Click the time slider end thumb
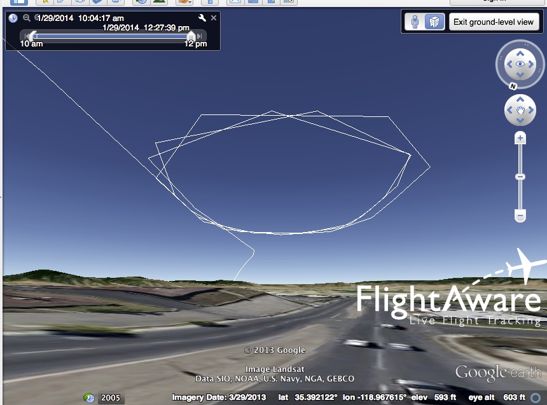This screenshot has height=405, width=547. [x=191, y=36]
